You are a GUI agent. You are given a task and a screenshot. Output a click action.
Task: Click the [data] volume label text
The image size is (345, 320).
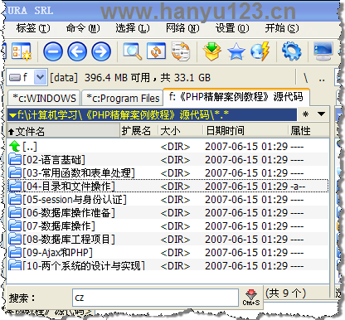(x=64, y=78)
